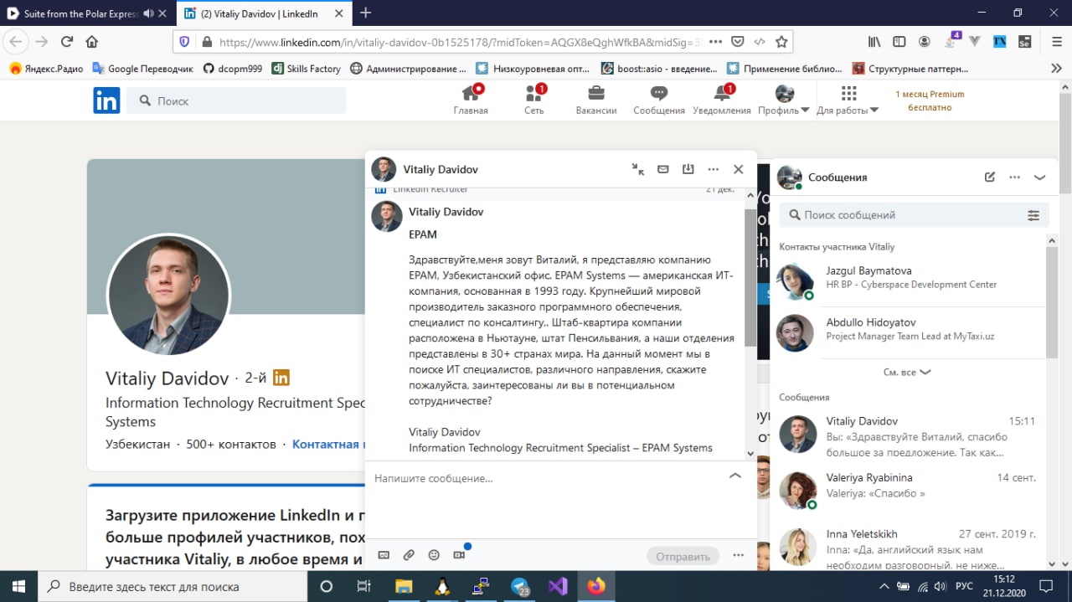Expand the message compose area chevron
This screenshot has height=602, width=1072.
(735, 476)
